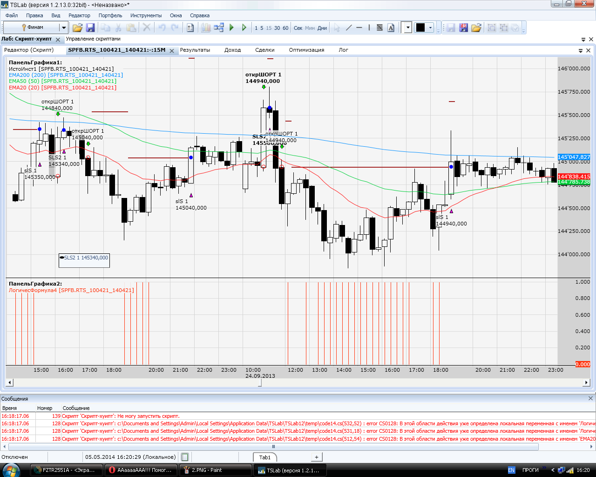Select the Tab1 workspace tab
The image size is (596, 477).
point(265,457)
